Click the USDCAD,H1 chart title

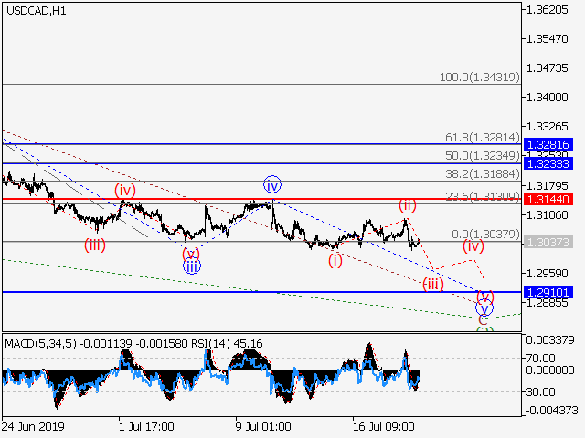[x=37, y=11]
